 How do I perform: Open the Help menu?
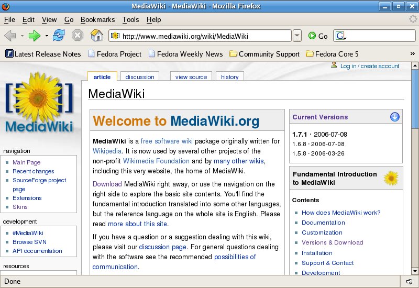click(153, 19)
